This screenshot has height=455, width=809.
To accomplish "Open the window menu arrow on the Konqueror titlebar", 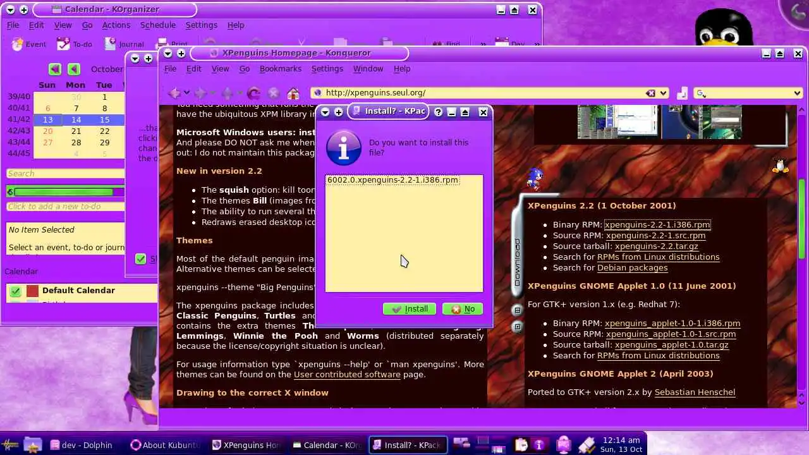I will click(167, 53).
